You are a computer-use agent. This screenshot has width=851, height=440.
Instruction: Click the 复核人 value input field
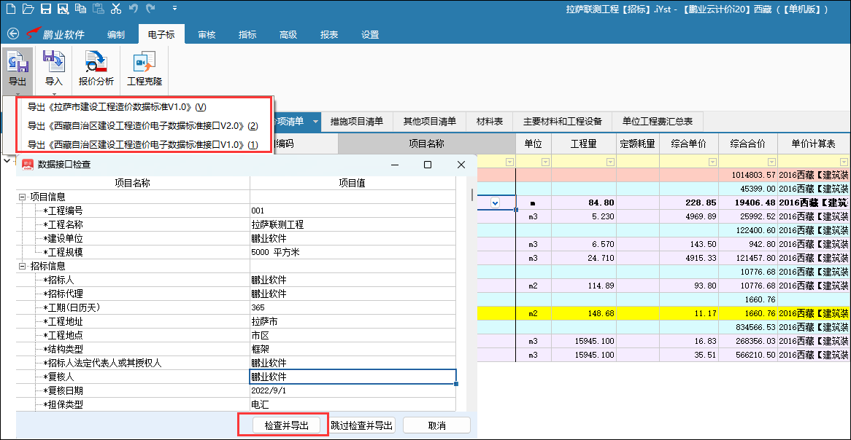pos(353,377)
